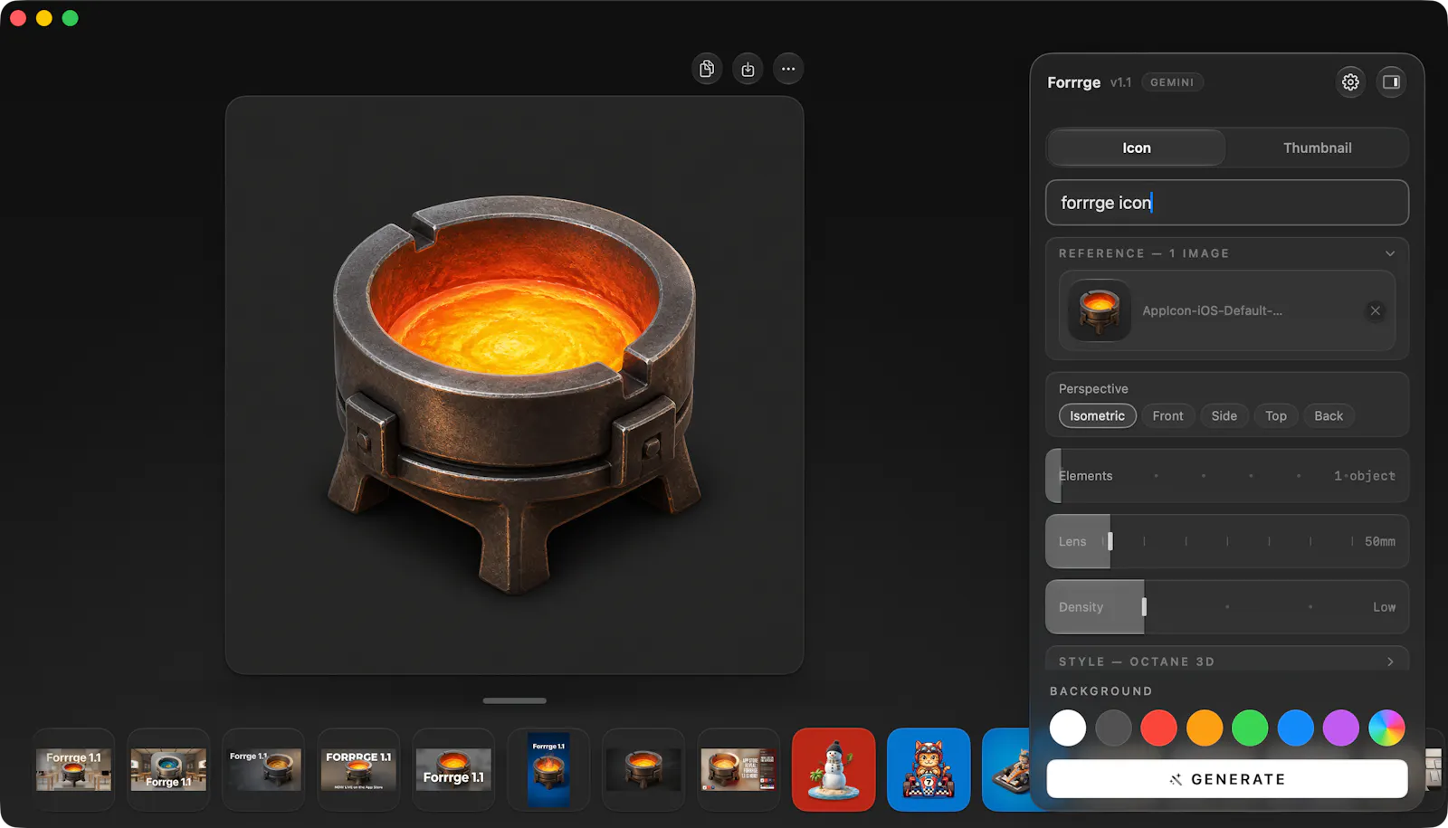The image size is (1448, 828).
Task: Click the Perspective label
Action: [x=1093, y=389]
